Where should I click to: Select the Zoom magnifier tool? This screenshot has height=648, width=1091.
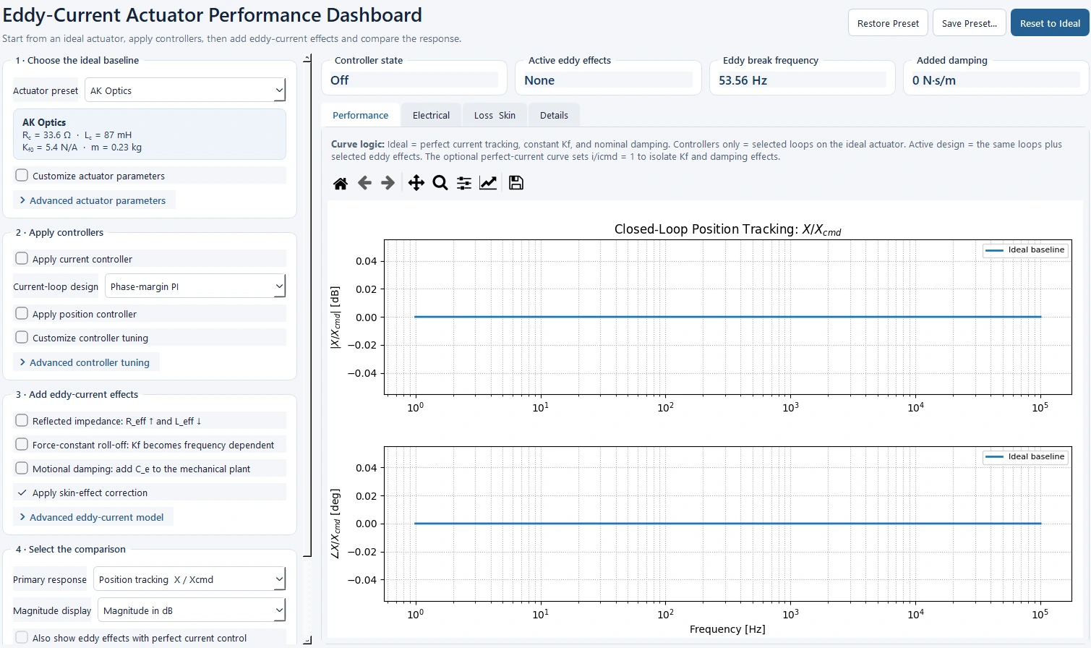[x=440, y=183]
